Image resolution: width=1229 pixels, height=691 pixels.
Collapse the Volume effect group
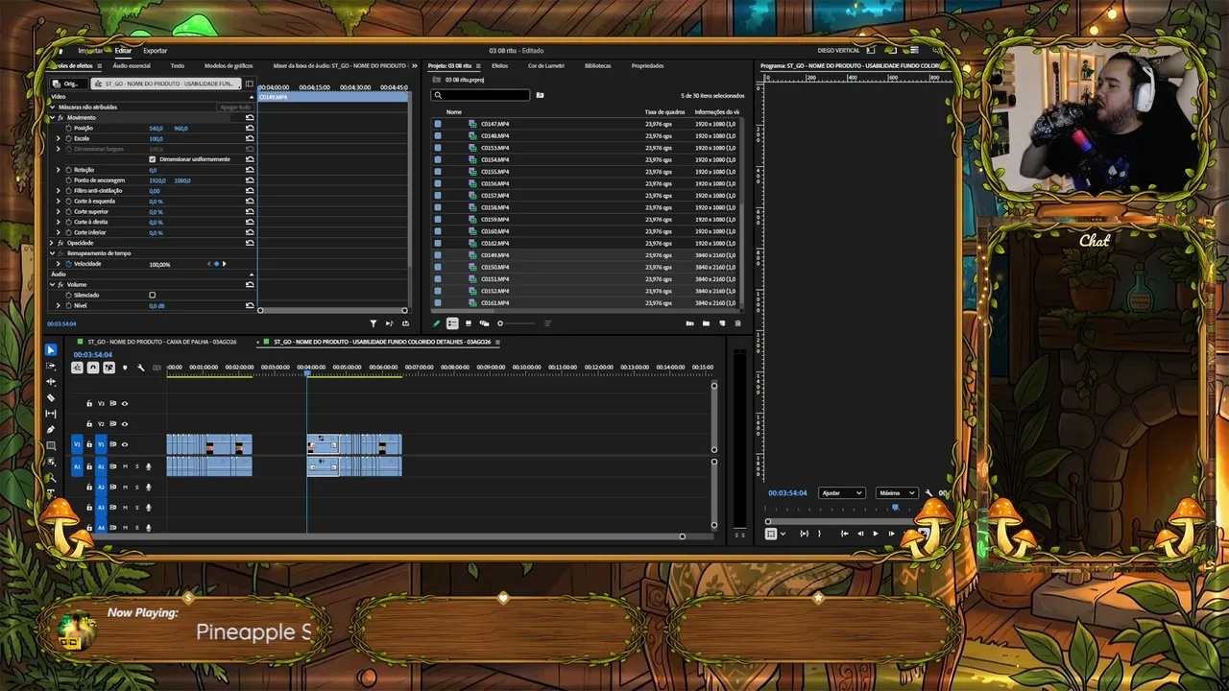52,285
